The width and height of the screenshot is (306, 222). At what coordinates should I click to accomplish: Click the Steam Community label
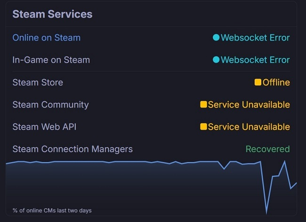click(x=50, y=105)
